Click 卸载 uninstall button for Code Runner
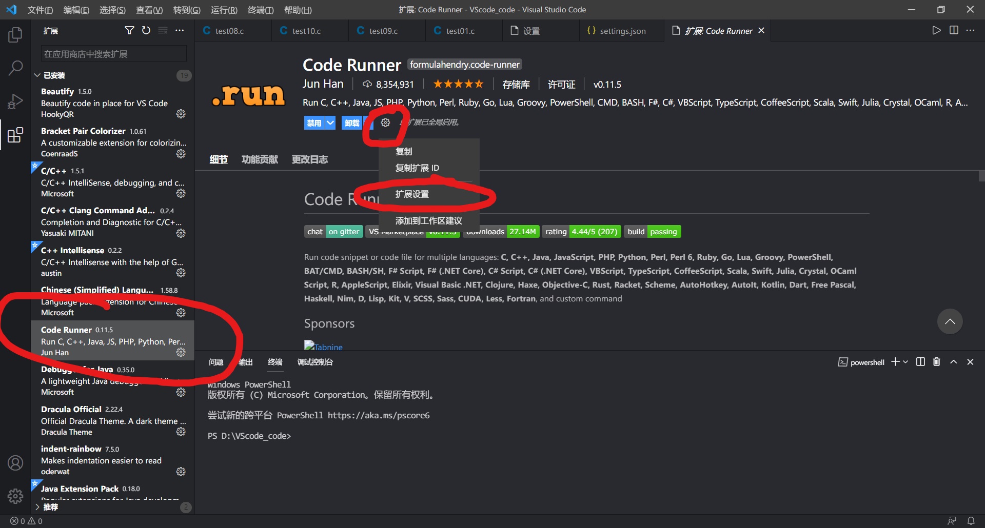This screenshot has width=985, height=528. 352,123
